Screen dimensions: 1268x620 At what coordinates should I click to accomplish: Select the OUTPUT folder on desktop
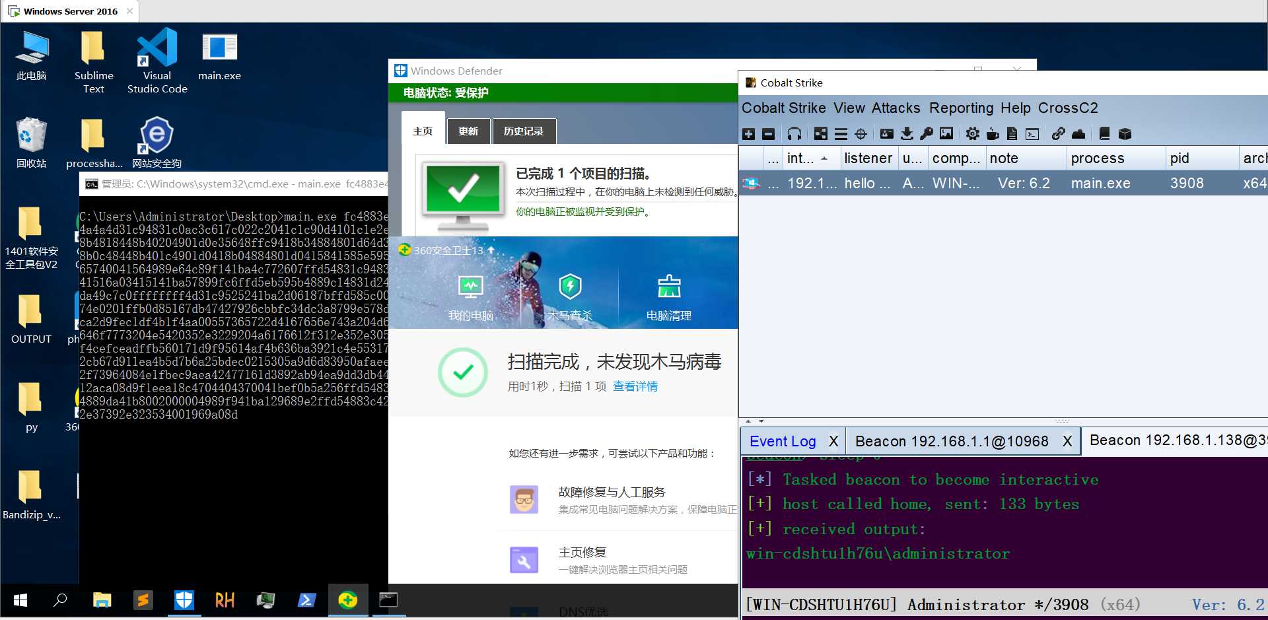click(31, 320)
